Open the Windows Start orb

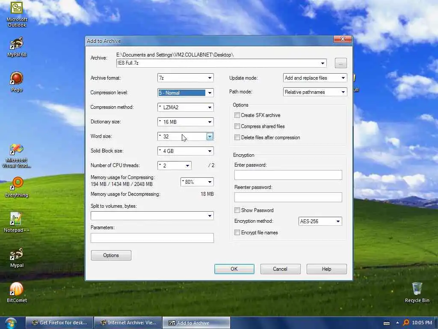coord(11,323)
